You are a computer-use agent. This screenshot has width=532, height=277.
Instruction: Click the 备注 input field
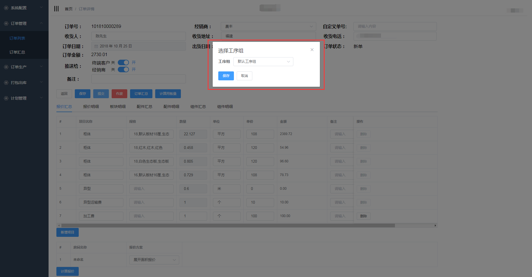pos(138,79)
